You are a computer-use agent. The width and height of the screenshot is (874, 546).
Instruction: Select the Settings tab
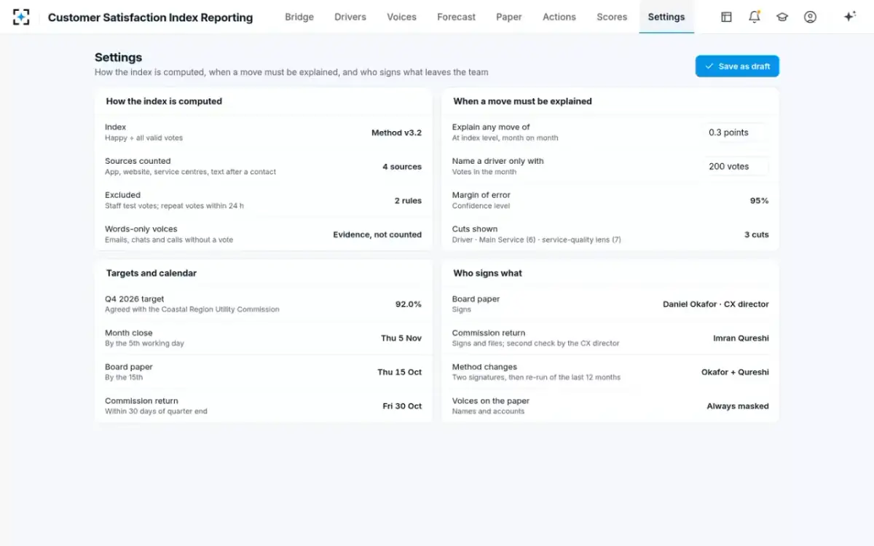(666, 17)
